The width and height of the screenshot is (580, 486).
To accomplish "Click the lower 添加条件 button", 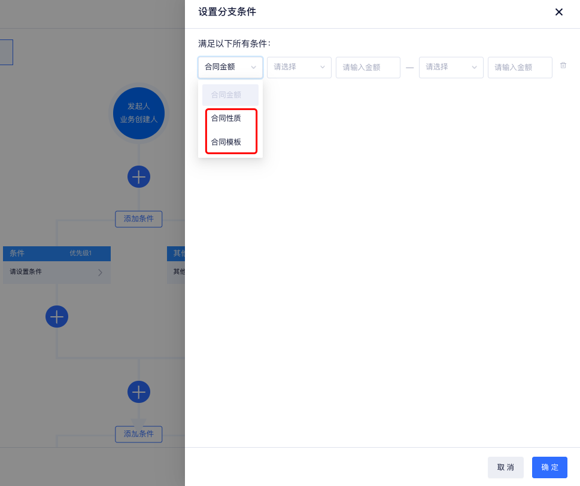I will point(139,434).
